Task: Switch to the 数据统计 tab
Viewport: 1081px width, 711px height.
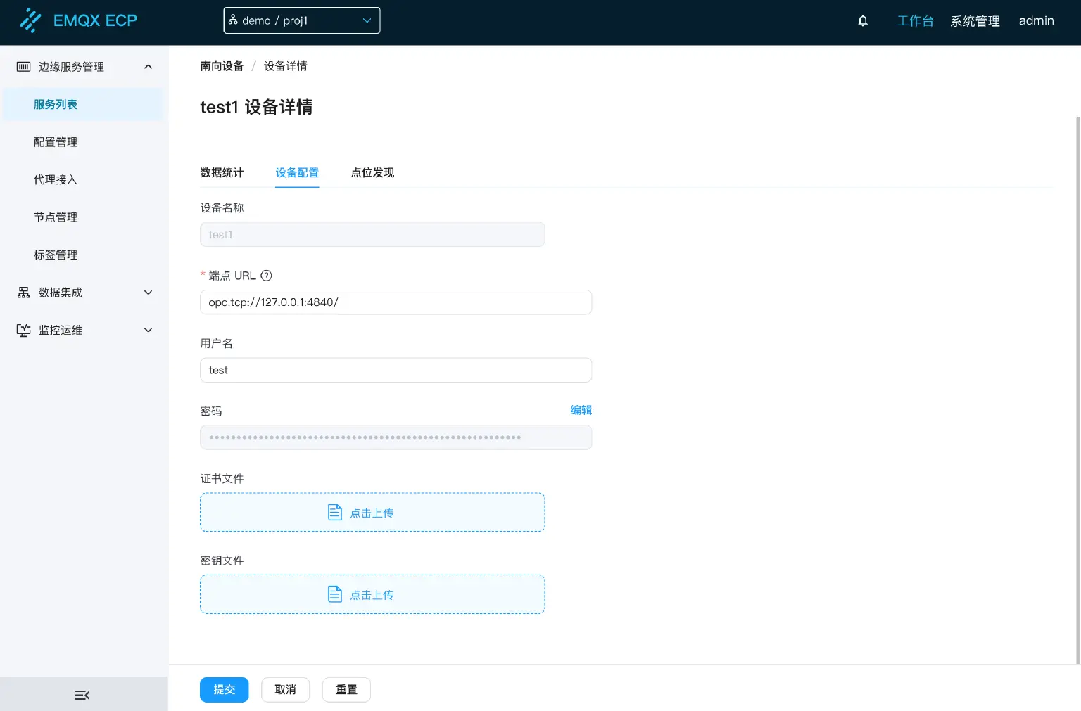Action: [x=222, y=172]
